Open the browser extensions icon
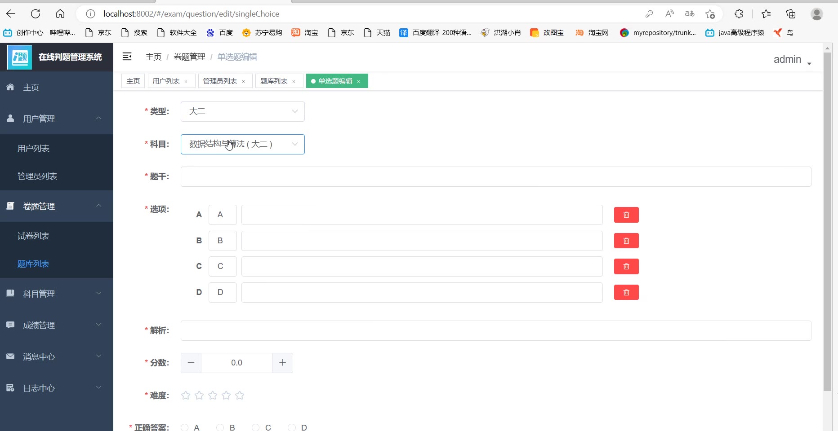The height and width of the screenshot is (431, 838). click(739, 14)
